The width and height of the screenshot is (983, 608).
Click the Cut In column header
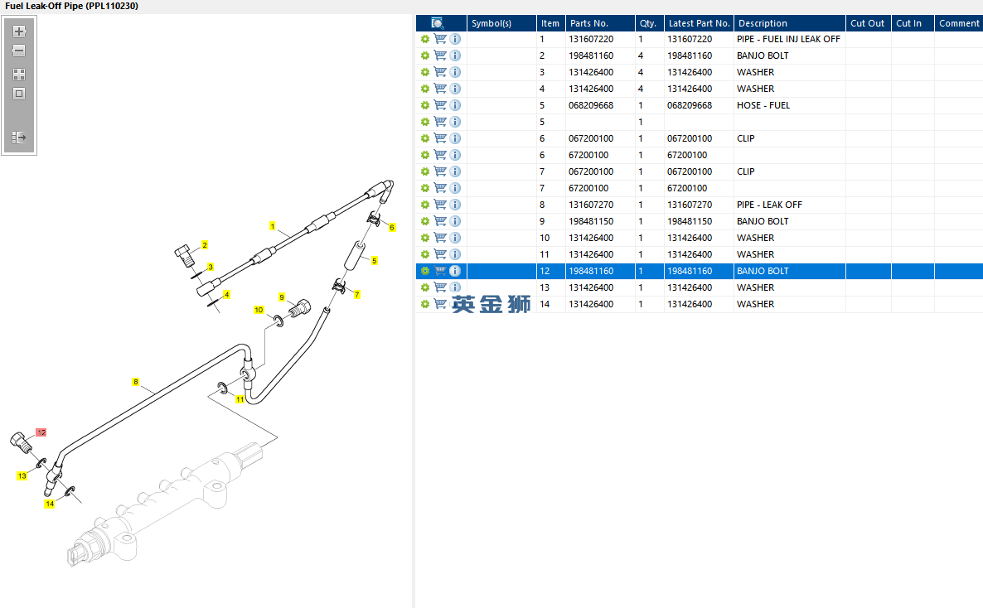913,23
